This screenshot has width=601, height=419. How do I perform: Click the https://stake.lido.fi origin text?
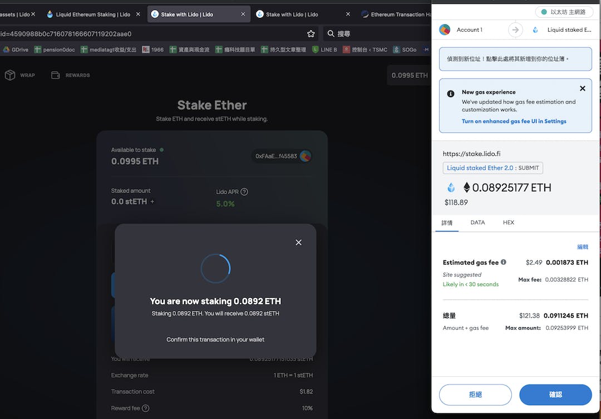(471, 154)
